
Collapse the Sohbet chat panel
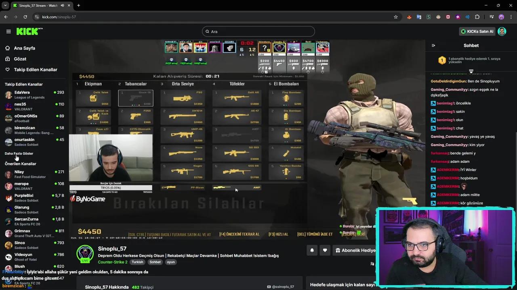pos(433,46)
